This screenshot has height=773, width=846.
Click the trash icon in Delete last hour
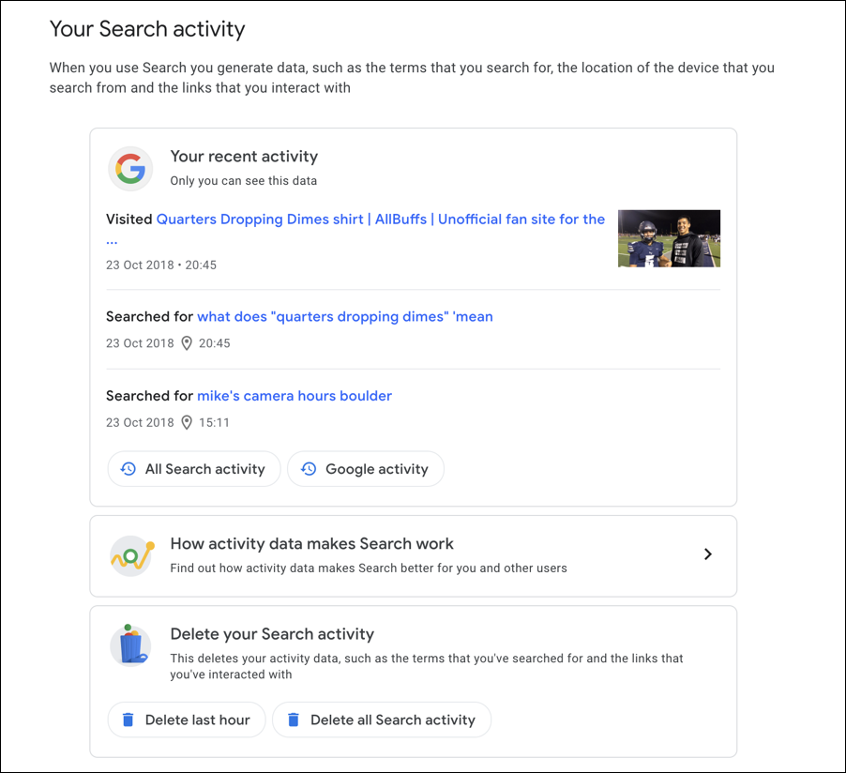[128, 720]
